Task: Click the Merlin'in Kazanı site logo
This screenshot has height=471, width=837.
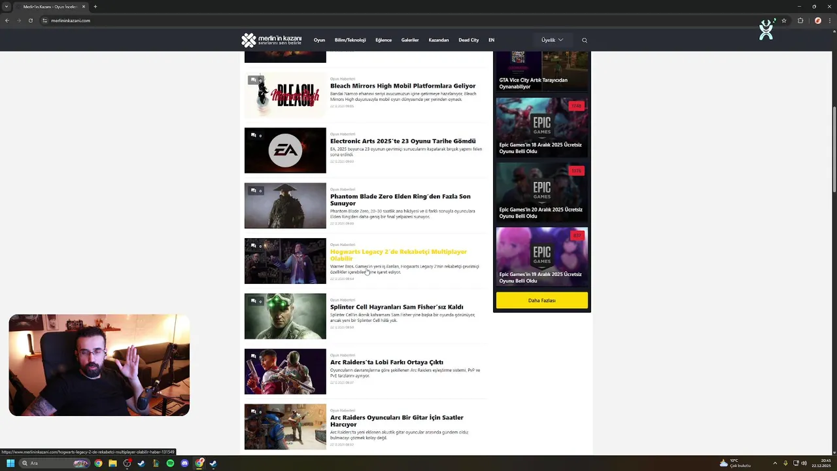Action: [271, 40]
